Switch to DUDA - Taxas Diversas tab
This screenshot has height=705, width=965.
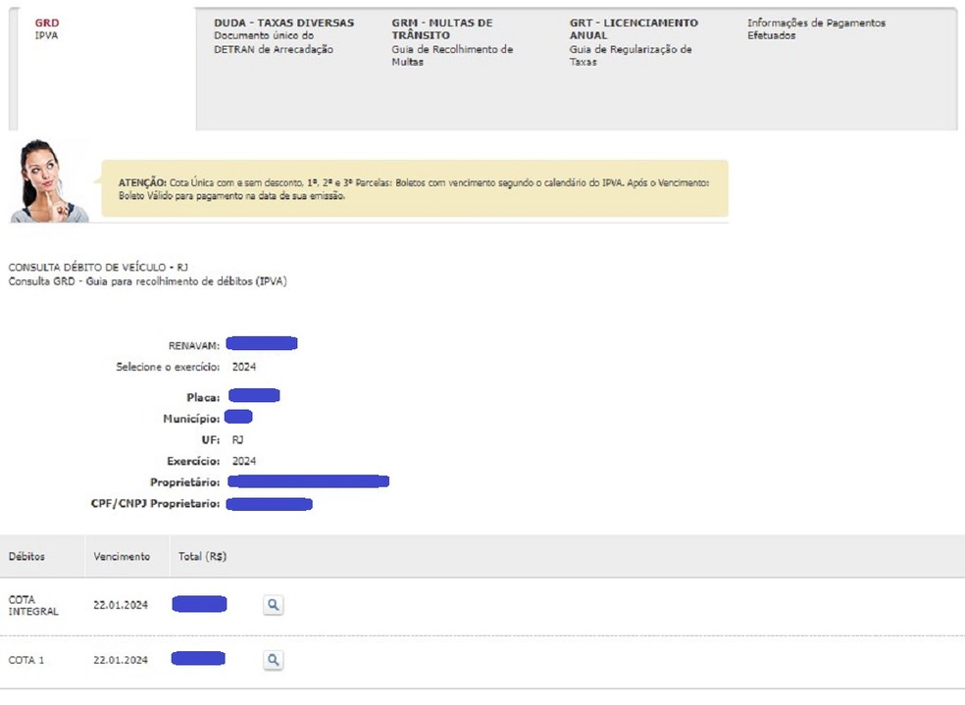tap(283, 35)
